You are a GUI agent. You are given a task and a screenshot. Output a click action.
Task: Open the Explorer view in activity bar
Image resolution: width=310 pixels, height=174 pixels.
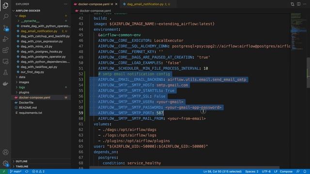tap(5, 5)
